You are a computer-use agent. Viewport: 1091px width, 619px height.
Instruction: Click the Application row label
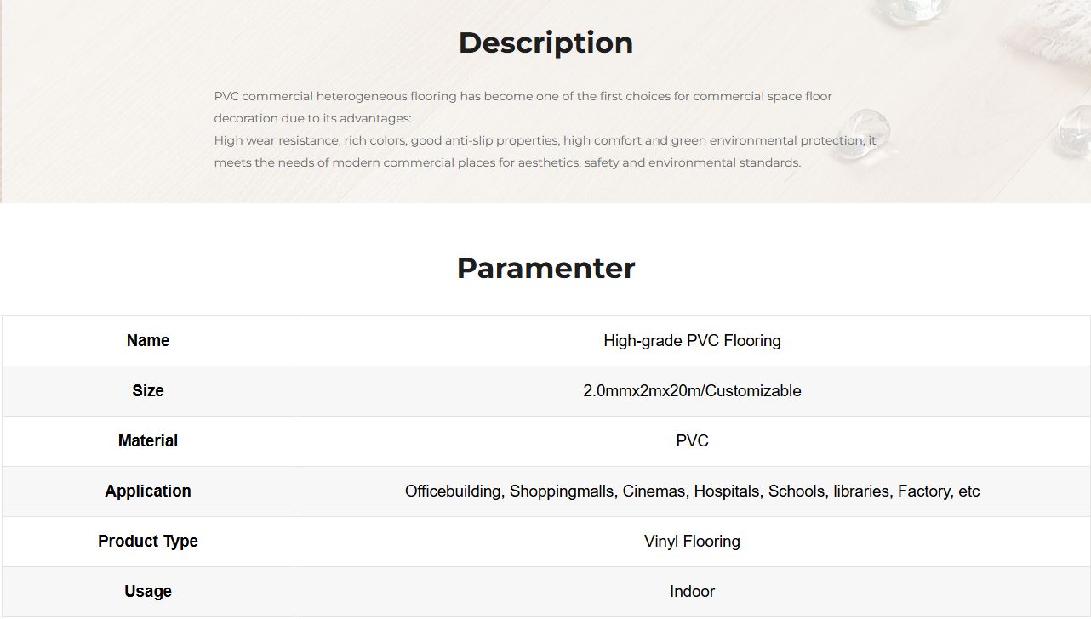(148, 491)
